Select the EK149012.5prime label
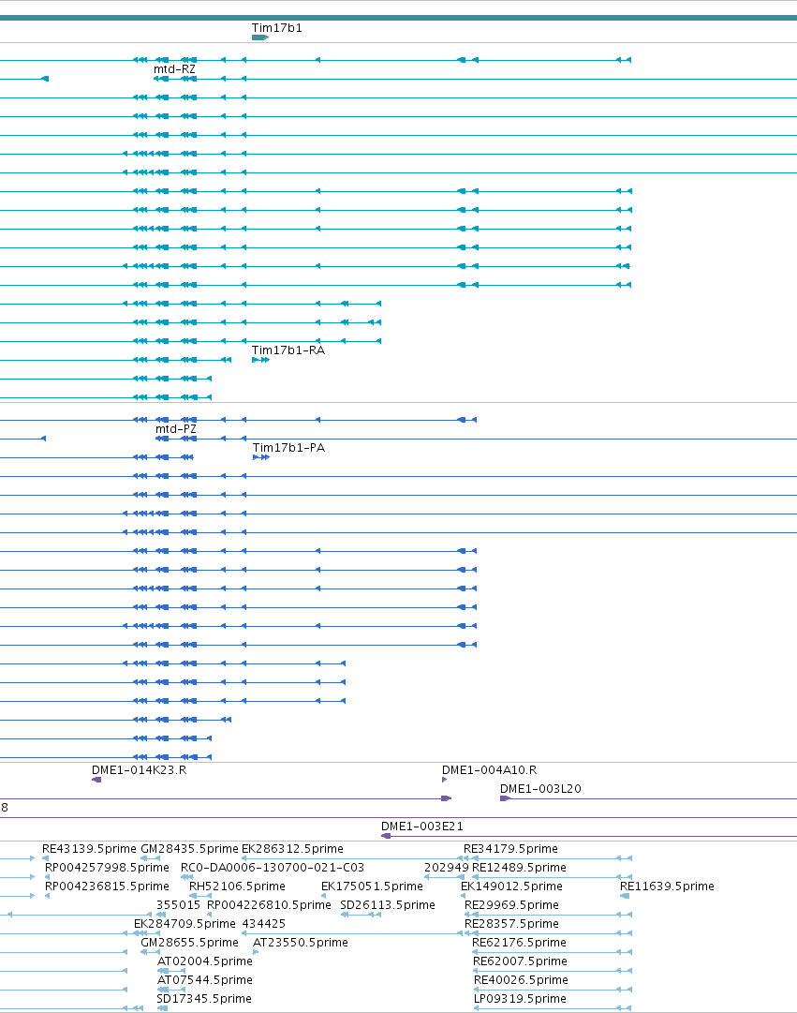Image resolution: width=797 pixels, height=1013 pixels. [511, 886]
